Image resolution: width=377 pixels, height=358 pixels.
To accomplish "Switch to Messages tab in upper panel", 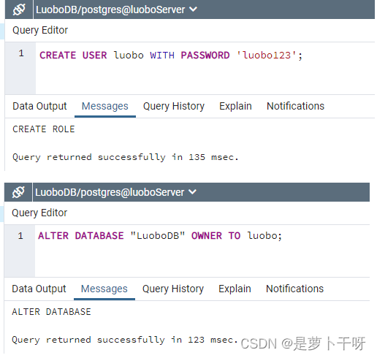I will (105, 106).
